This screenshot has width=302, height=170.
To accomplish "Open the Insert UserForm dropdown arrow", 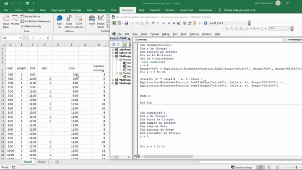I will [123, 23].
